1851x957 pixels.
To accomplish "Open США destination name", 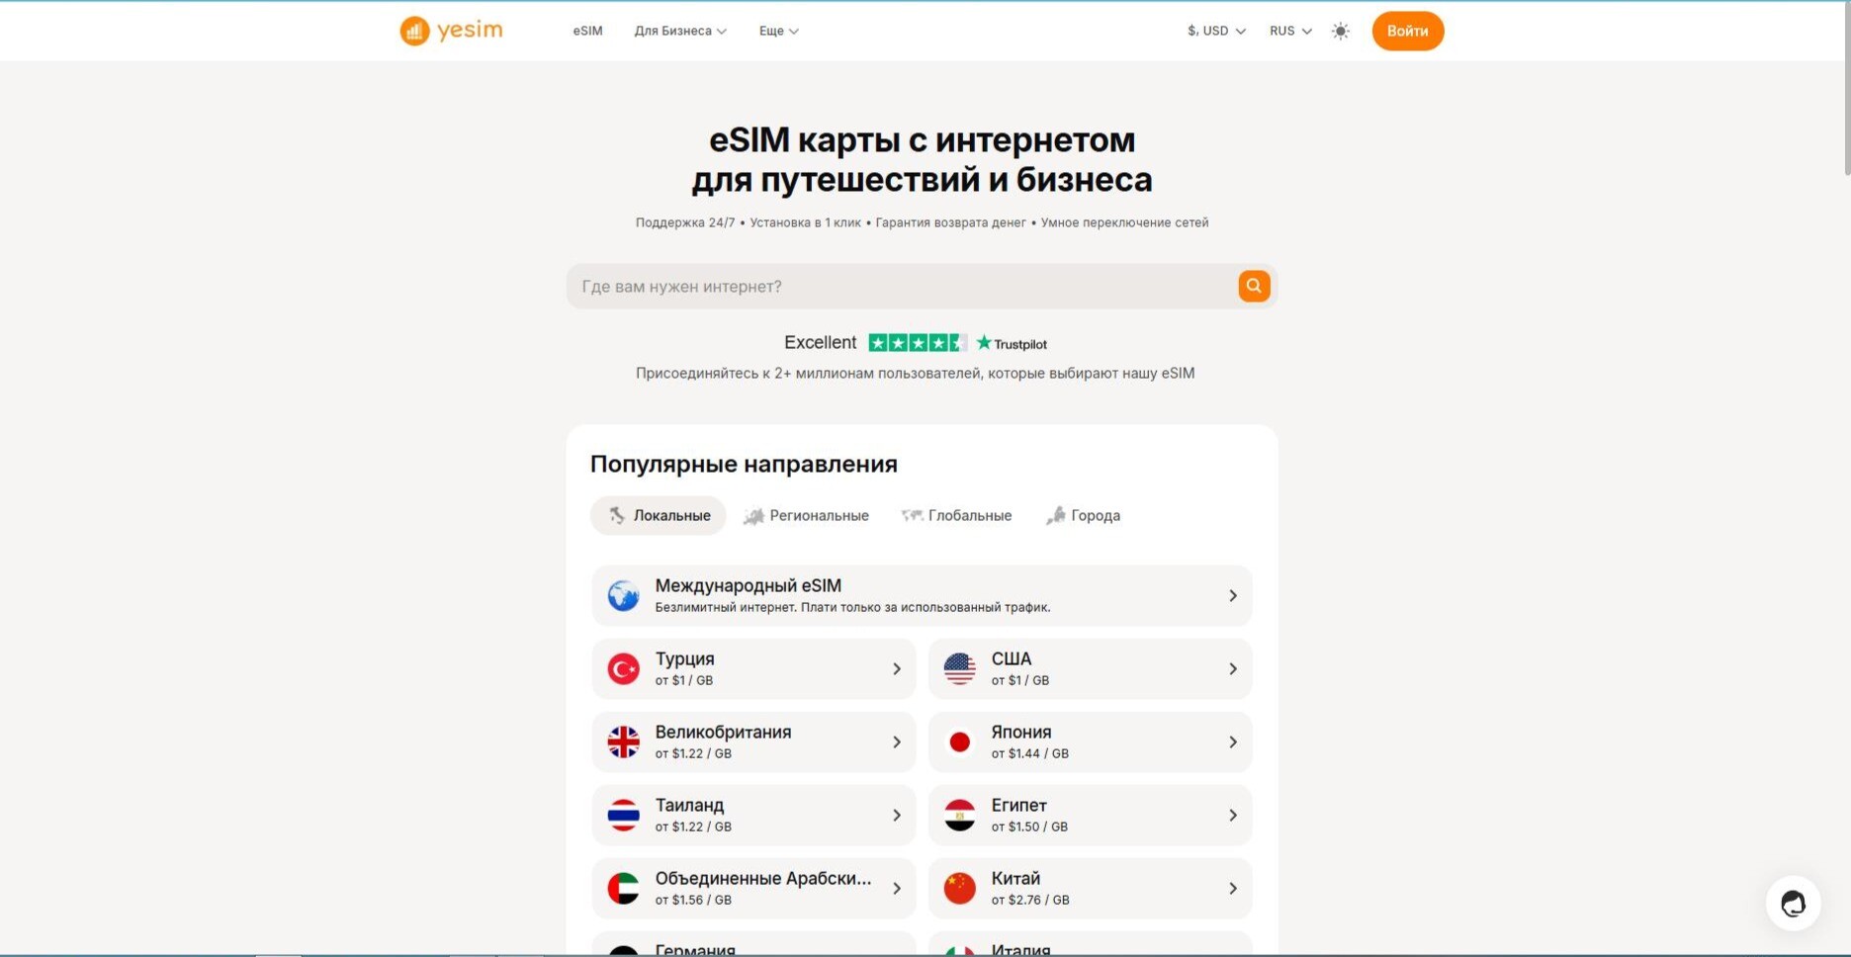I will point(1011,658).
